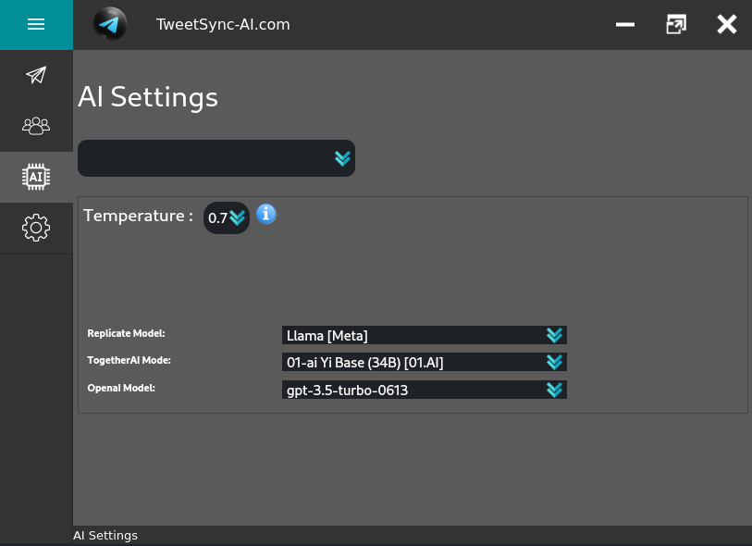Image resolution: width=752 pixels, height=546 pixels.
Task: Open the TogetherAI Mode dropdown
Action: (424, 362)
